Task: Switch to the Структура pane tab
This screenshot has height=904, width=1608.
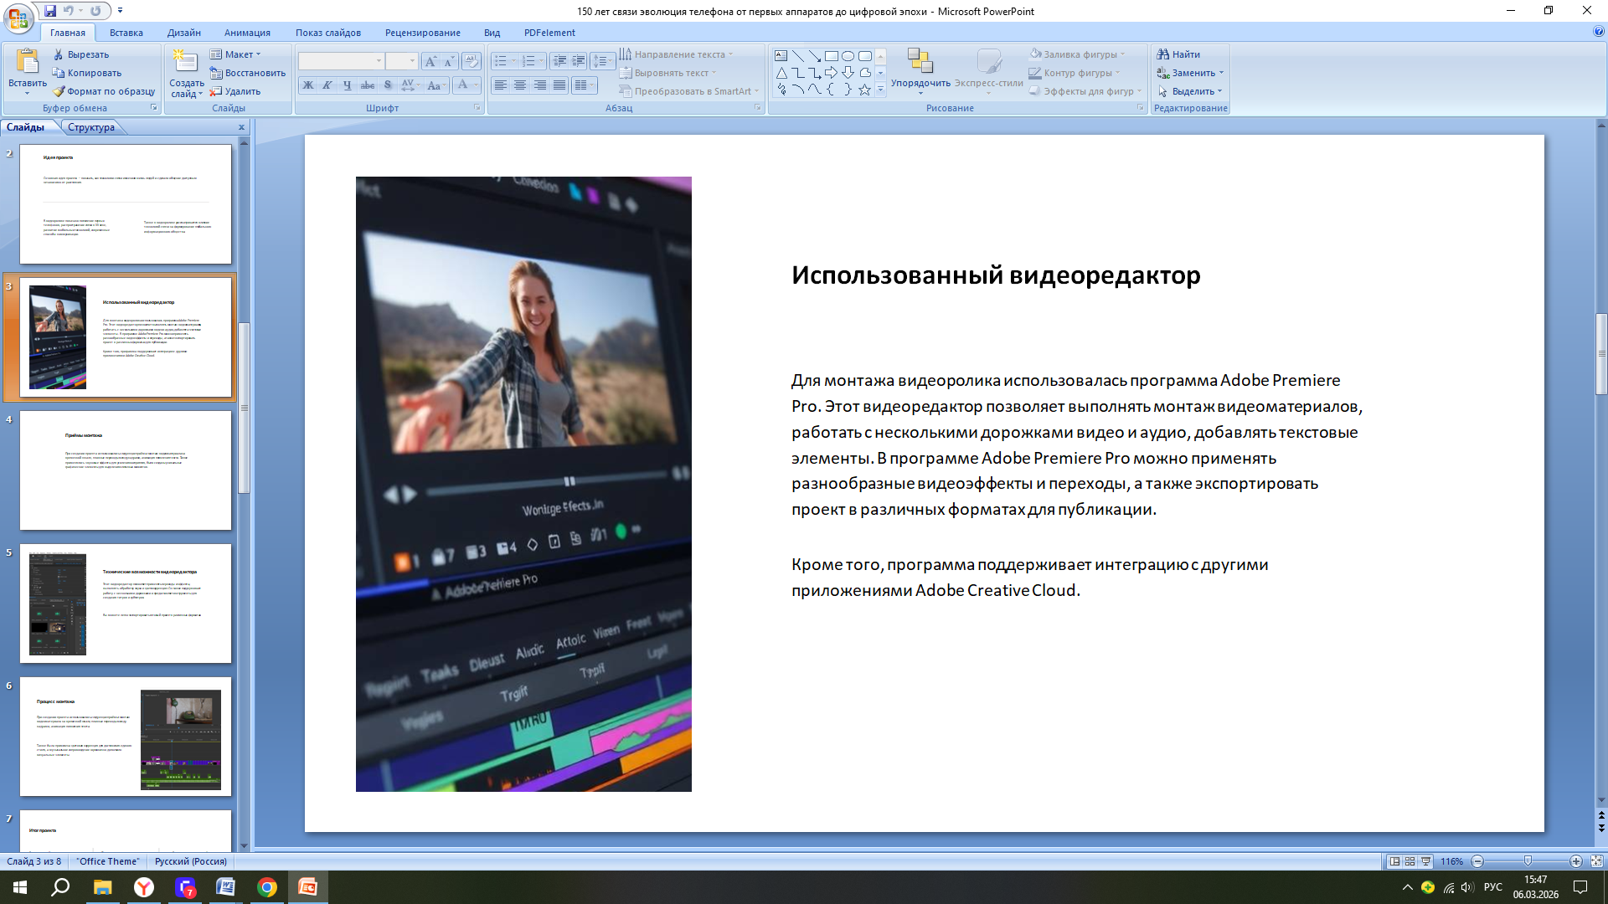Action: pos(91,127)
